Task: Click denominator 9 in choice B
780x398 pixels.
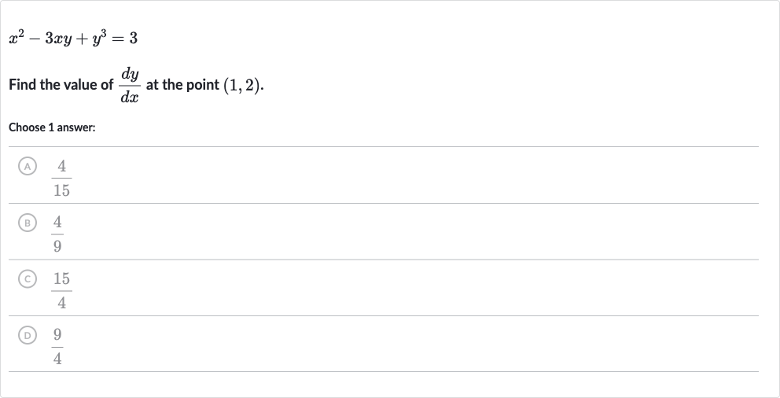Action: 57,246
